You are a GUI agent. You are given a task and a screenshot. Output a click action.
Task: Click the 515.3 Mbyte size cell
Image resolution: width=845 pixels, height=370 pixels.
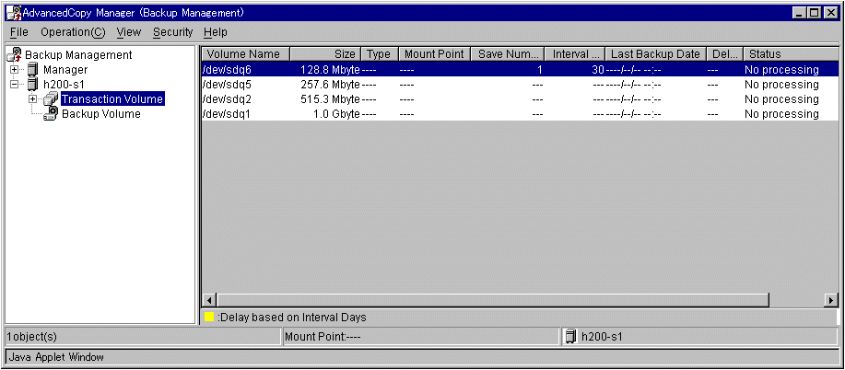coord(330,99)
